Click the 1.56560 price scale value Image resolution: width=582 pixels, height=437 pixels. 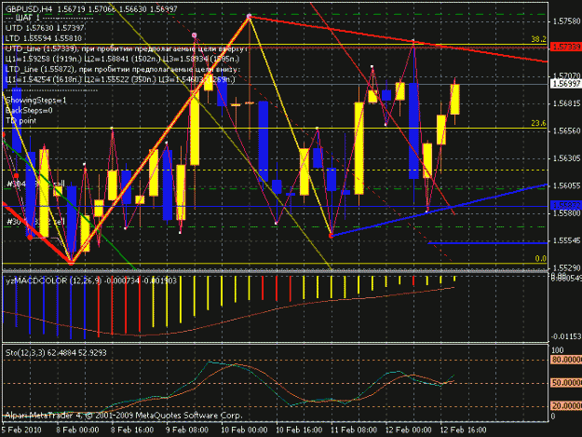point(566,131)
